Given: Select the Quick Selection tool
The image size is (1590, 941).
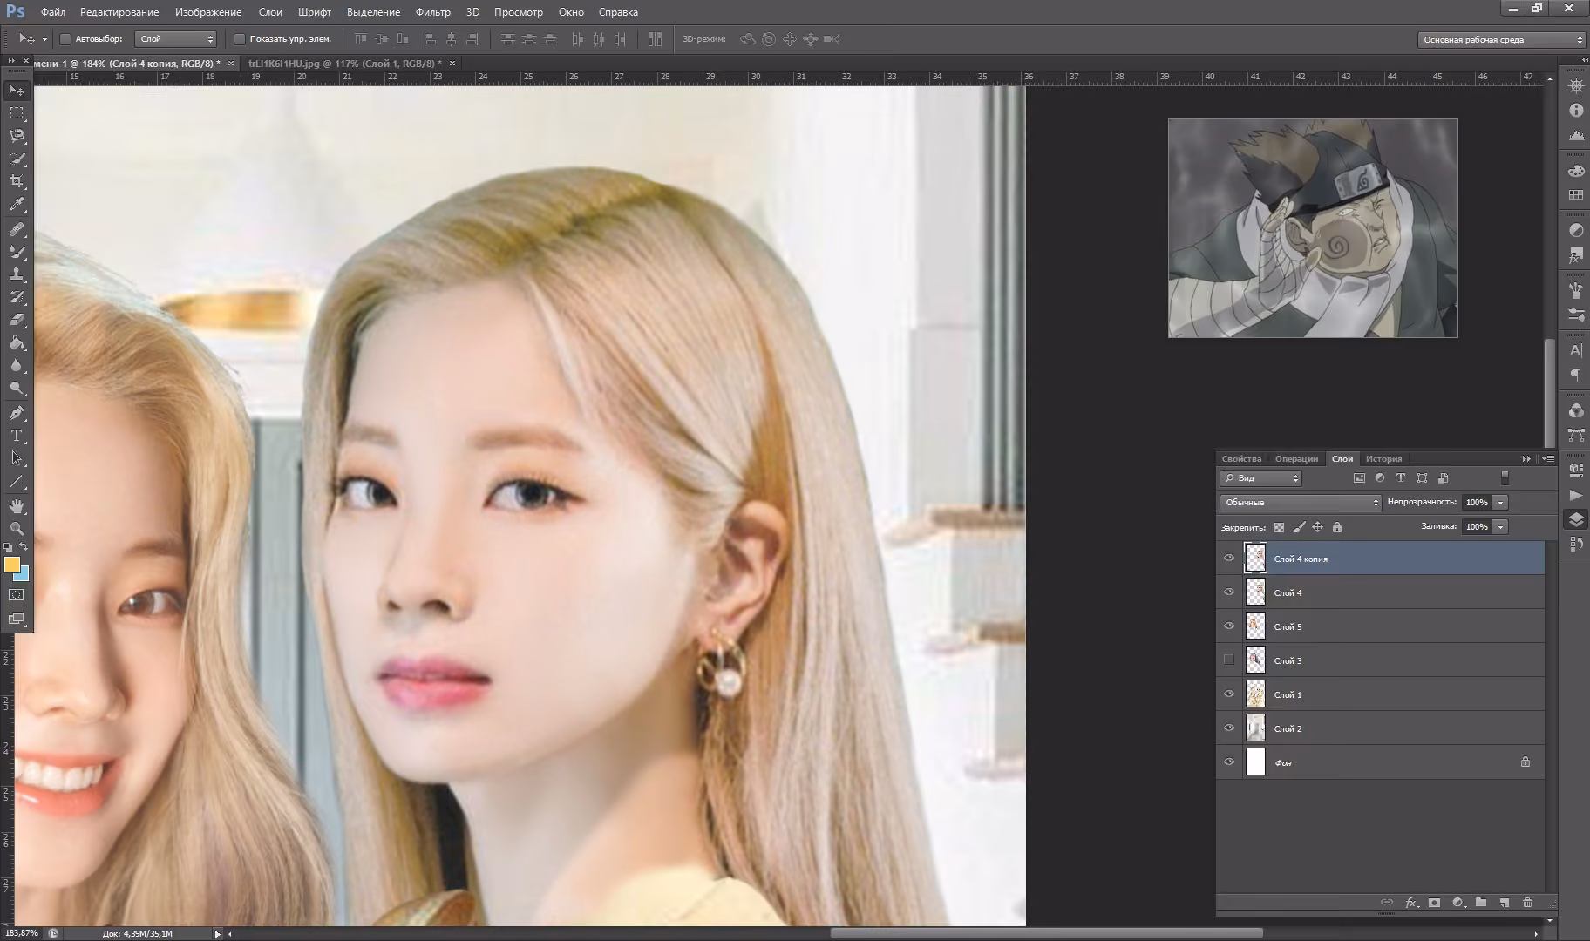Looking at the screenshot, I should 17,159.
